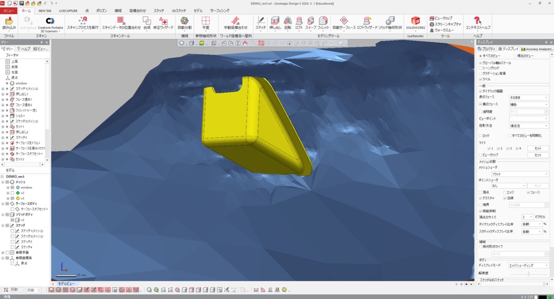Open the メニュー menu button
This screenshot has height=299, width=554.
click(x=8, y=11)
